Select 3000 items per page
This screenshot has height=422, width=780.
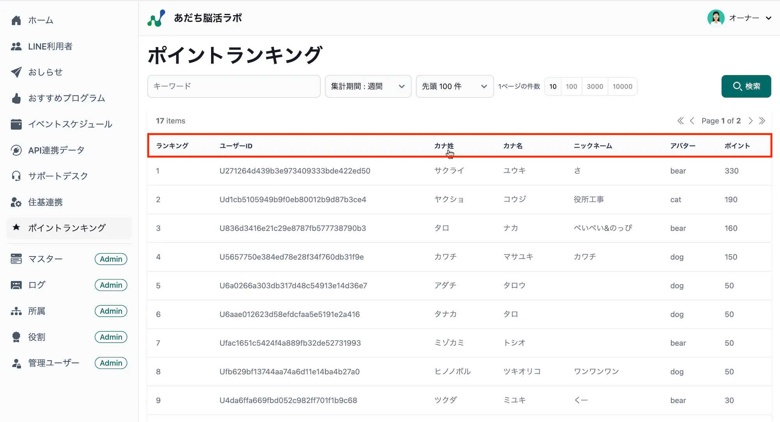[595, 87]
